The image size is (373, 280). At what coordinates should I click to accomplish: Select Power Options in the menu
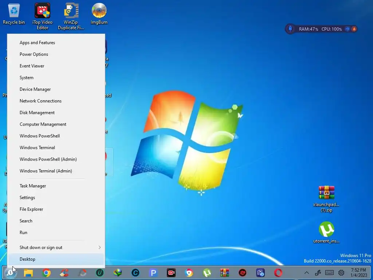56,54
